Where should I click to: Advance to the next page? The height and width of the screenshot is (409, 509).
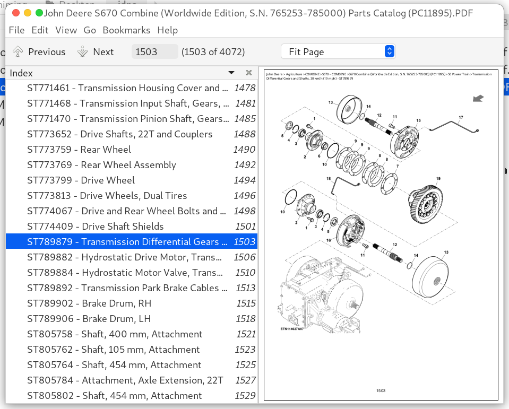[95, 51]
